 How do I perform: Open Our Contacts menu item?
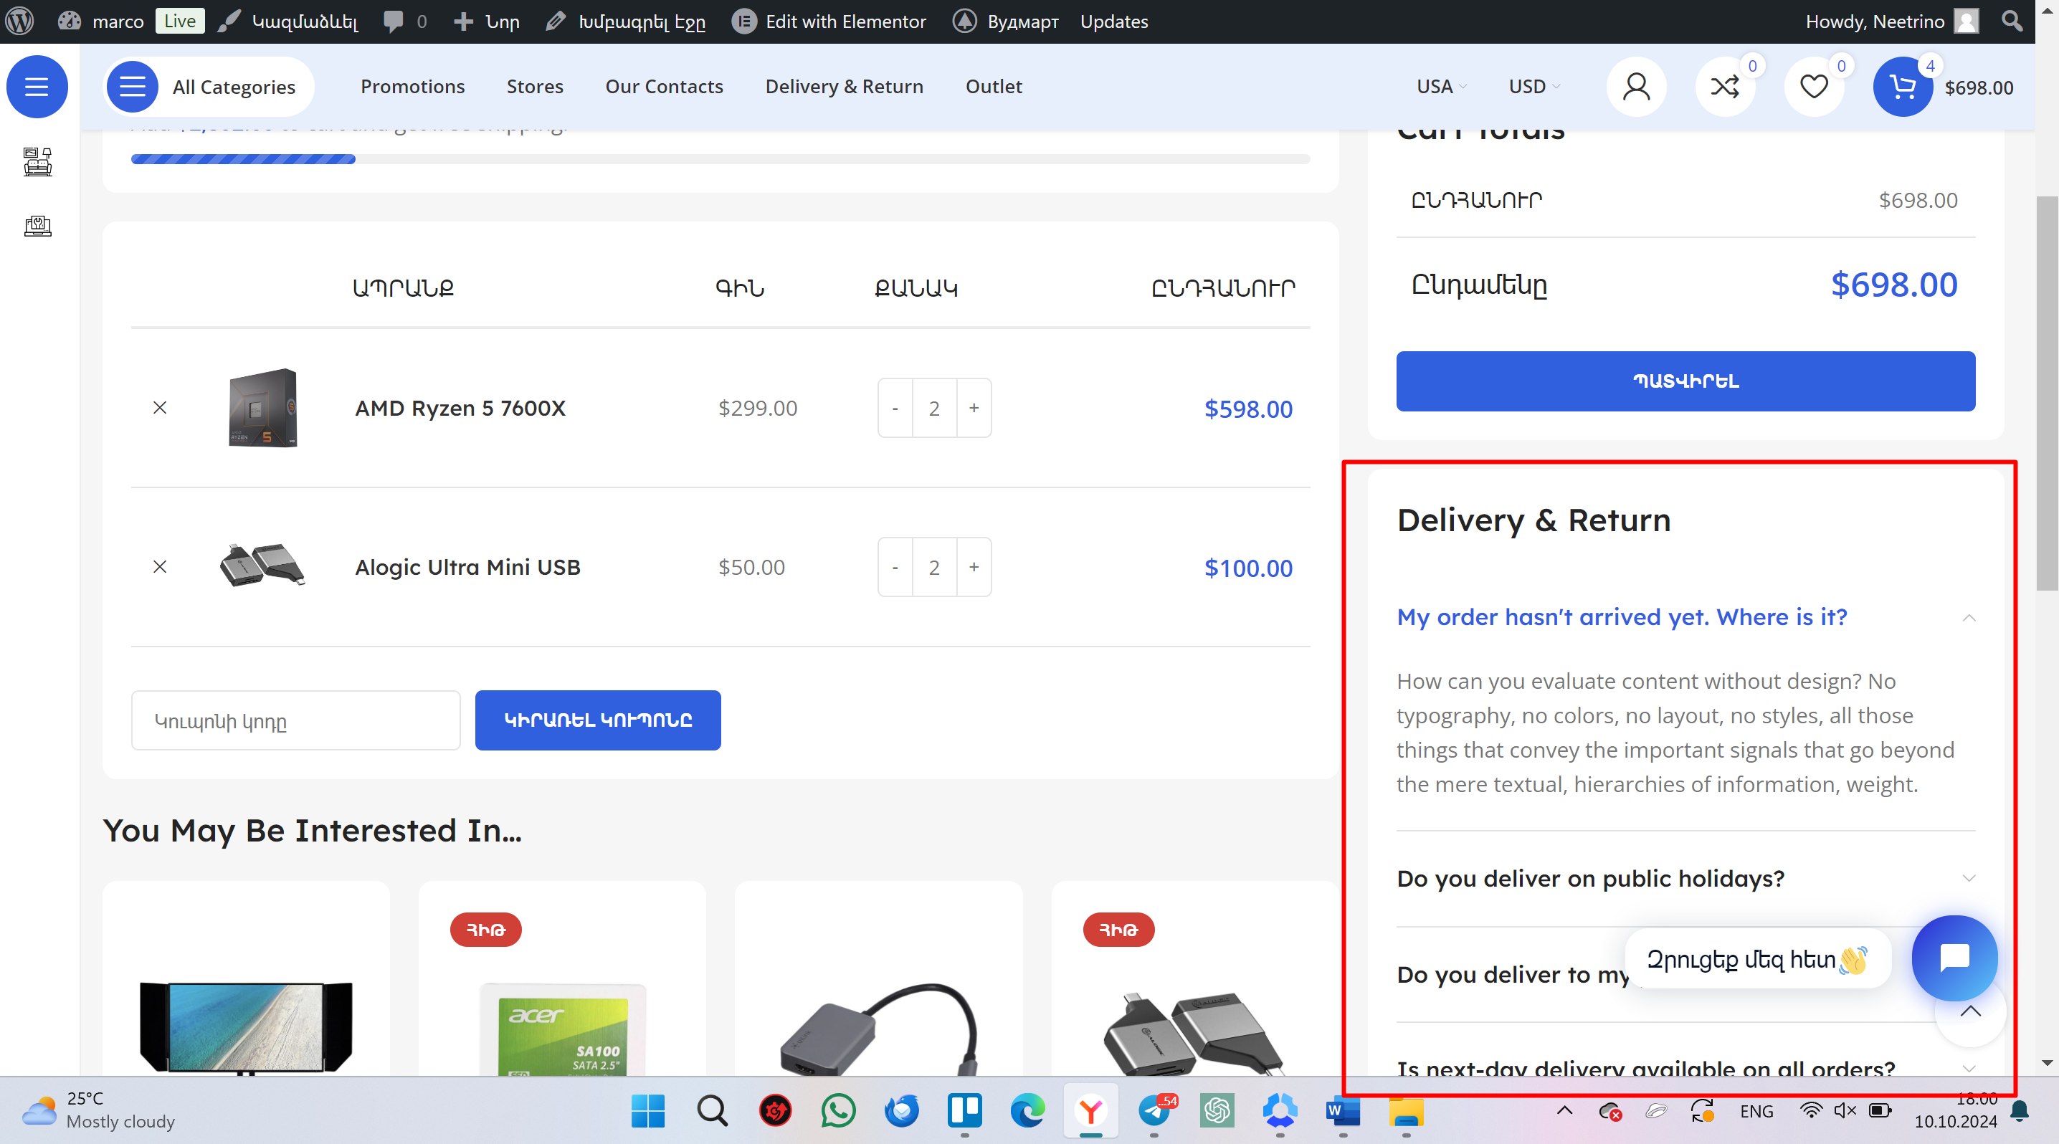pyautogui.click(x=663, y=86)
